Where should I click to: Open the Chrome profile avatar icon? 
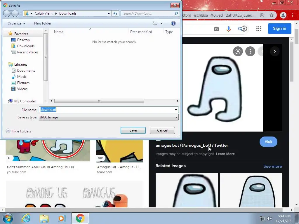tap(283, 15)
